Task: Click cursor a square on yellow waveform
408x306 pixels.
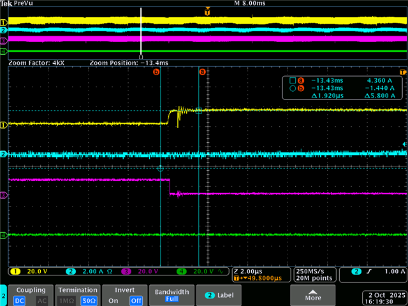Action: click(x=198, y=111)
